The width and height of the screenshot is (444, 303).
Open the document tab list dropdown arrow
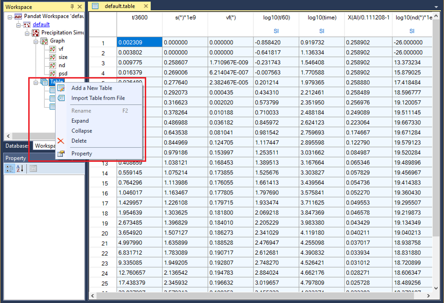436,7
